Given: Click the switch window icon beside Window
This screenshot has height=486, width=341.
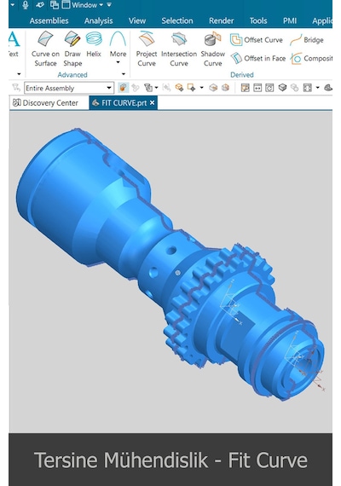Looking at the screenshot, I should 55,5.
